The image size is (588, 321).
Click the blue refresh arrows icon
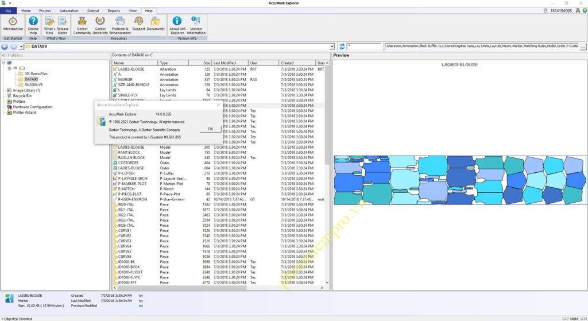click(342, 46)
